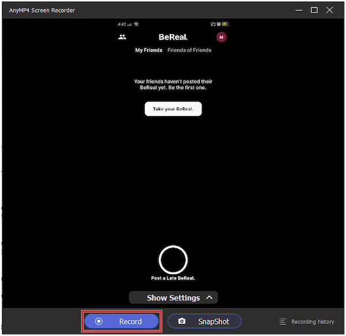The height and width of the screenshot is (336, 346).
Task: Open Recording history list
Action: pos(307,322)
